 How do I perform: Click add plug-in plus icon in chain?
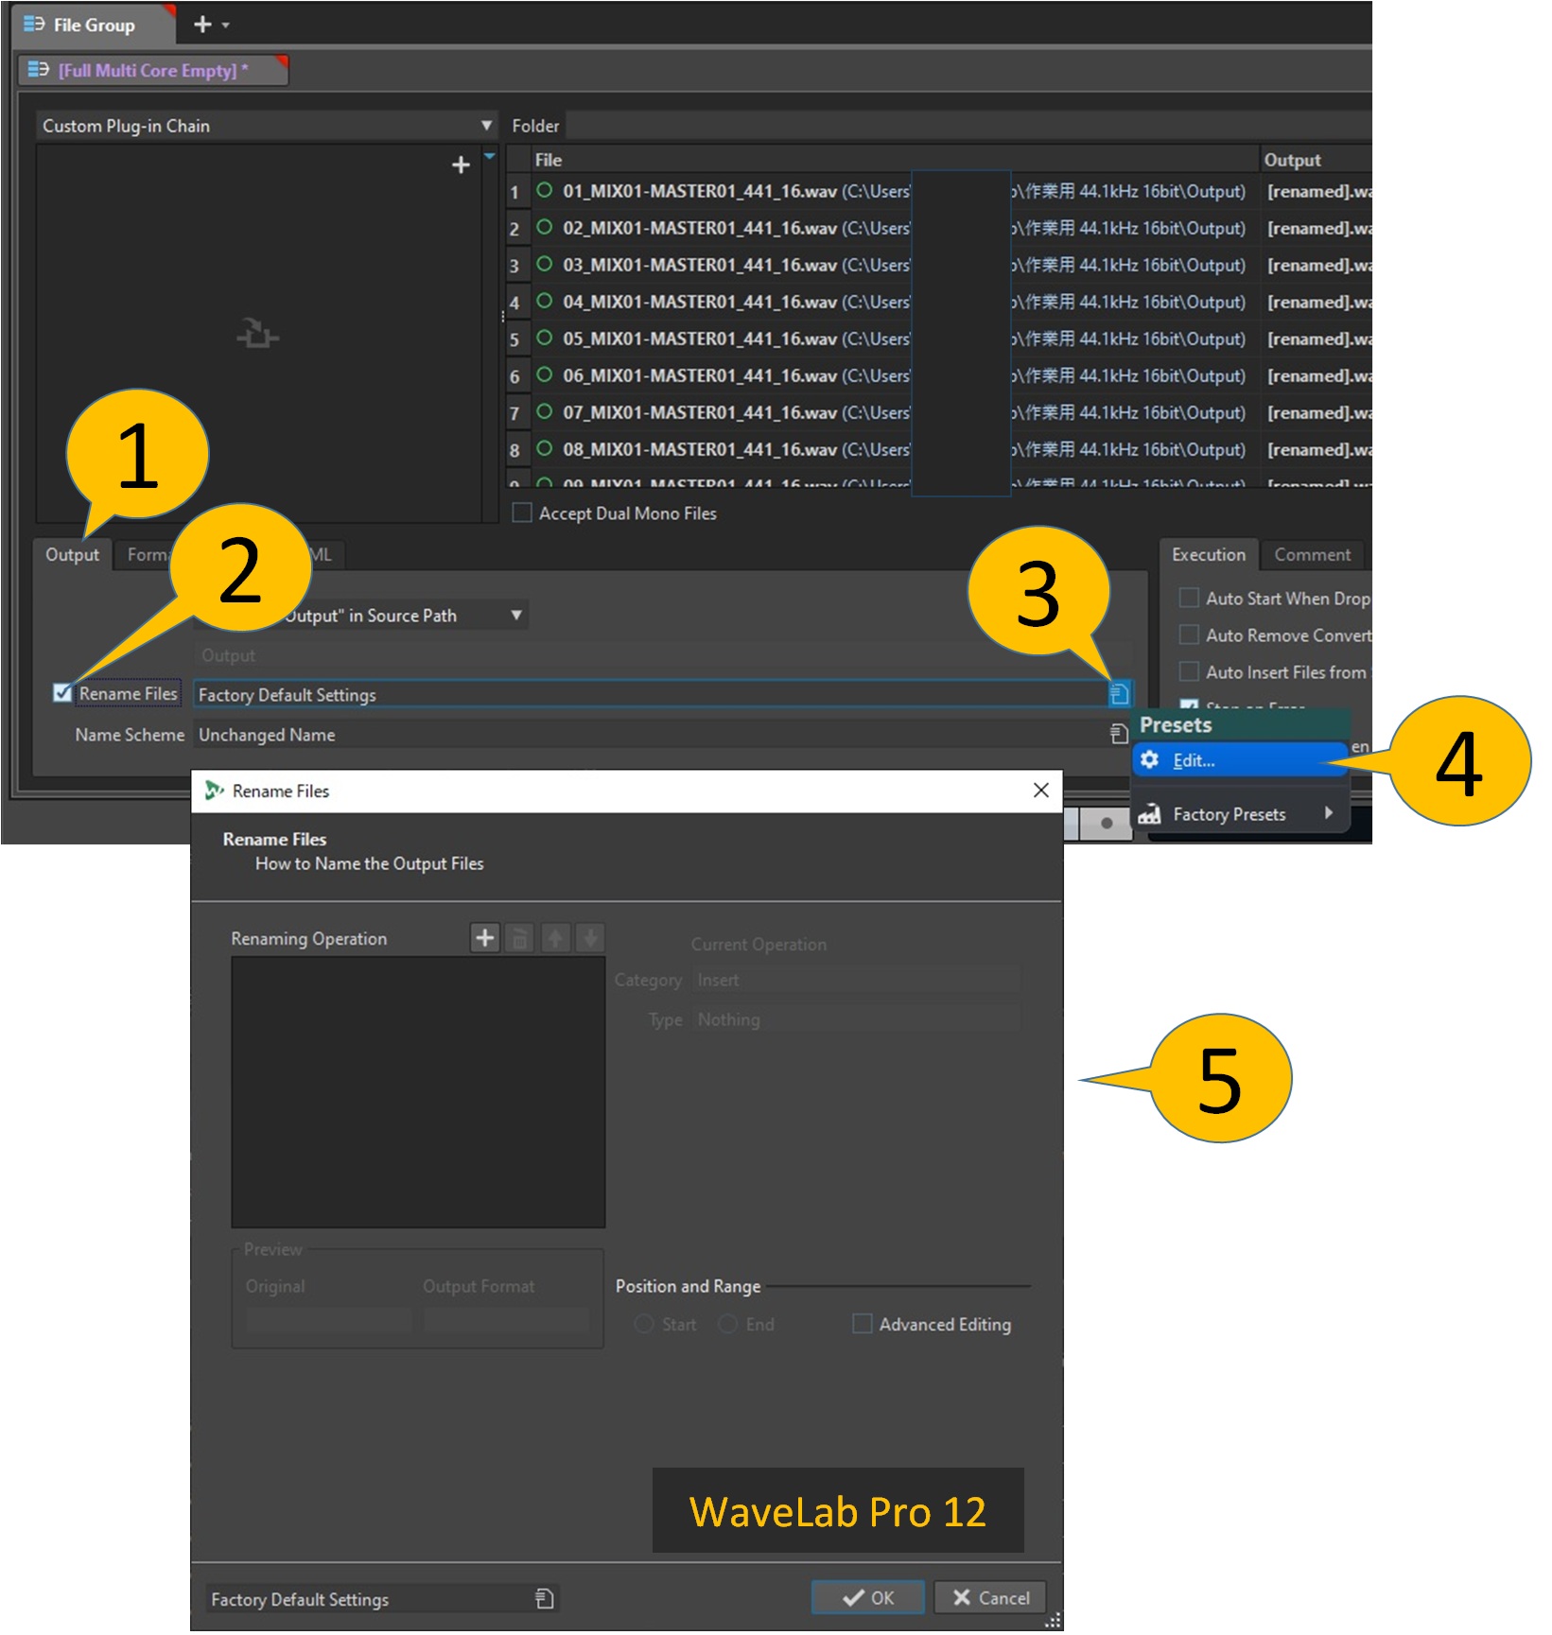pos(461,165)
